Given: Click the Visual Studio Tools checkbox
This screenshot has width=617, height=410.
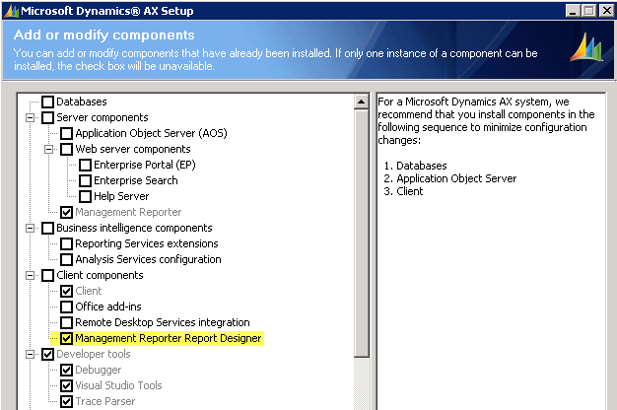Looking at the screenshot, I should [66, 385].
